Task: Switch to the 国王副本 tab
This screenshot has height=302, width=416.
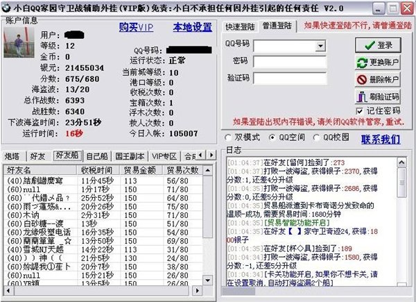Action: pyautogui.click(x=130, y=156)
